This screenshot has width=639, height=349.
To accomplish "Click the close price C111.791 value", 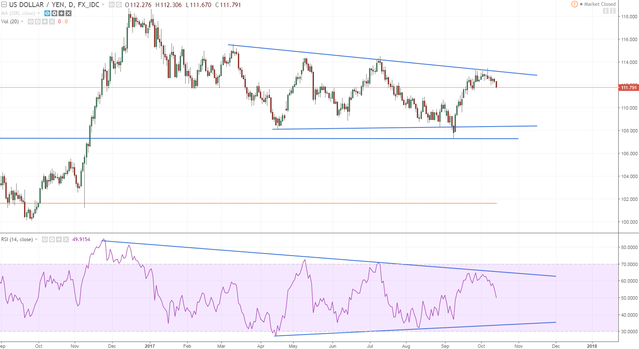I will click(x=228, y=5).
